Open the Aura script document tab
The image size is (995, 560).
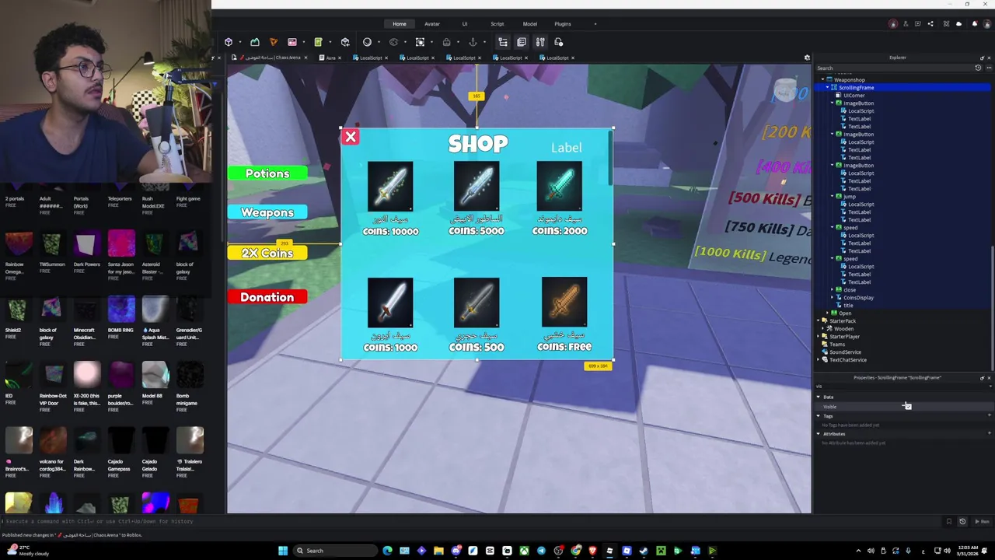(329, 58)
